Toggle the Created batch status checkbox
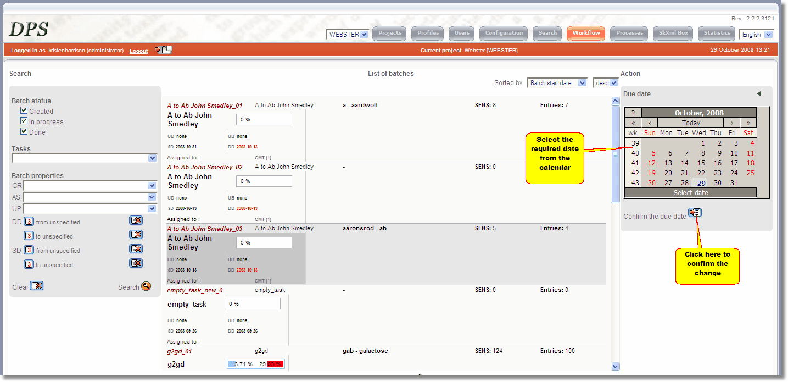The width and height of the screenshot is (788, 382). 24,110
